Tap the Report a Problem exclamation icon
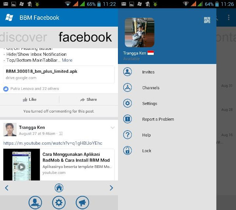The image size is (236, 210). pos(128,119)
